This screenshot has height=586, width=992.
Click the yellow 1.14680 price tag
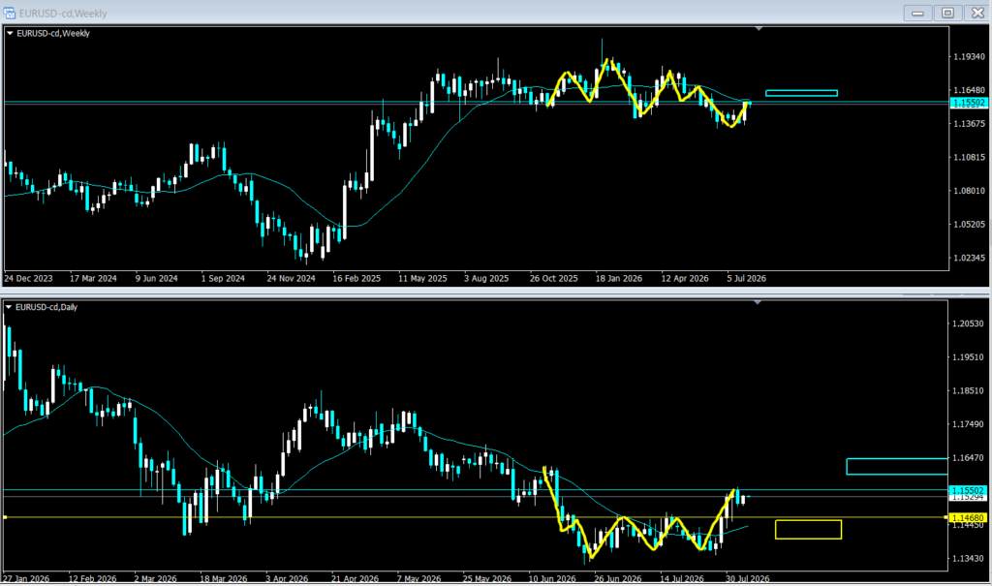pyautogui.click(x=968, y=517)
